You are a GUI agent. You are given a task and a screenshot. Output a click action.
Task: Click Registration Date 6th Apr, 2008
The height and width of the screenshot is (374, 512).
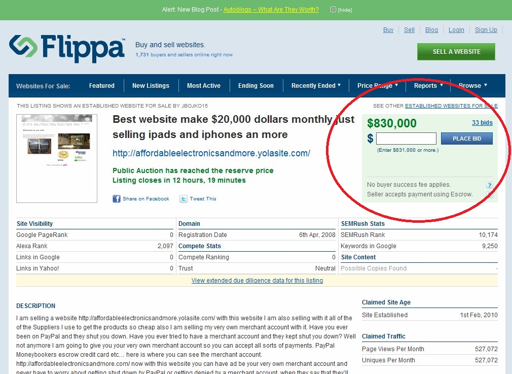[257, 235]
